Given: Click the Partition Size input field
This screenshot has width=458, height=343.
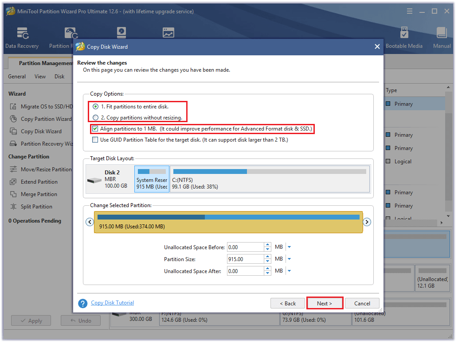Looking at the screenshot, I should pyautogui.click(x=245, y=259).
